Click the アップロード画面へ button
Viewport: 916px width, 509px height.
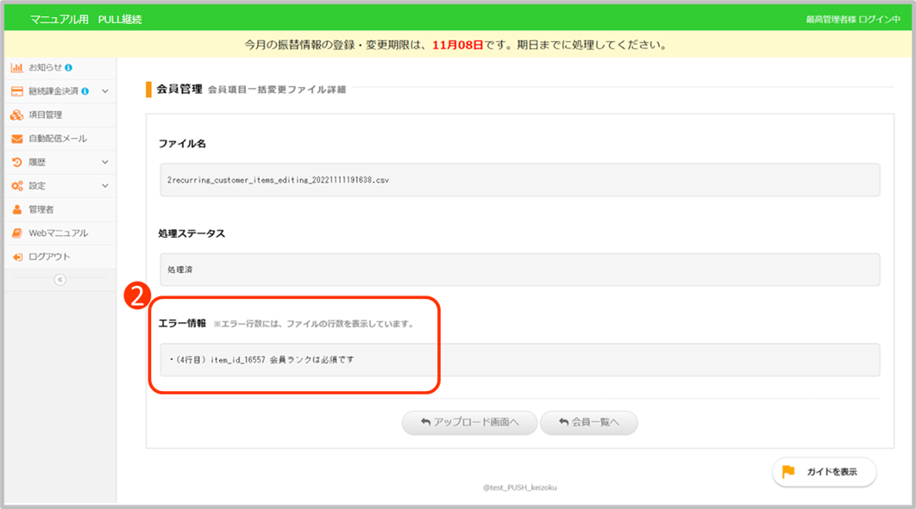tap(469, 423)
